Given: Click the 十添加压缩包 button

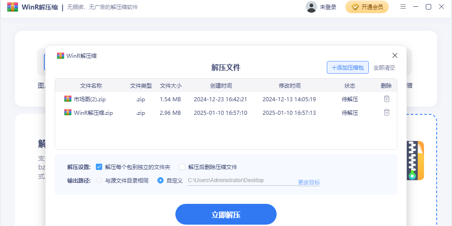Looking at the screenshot, I should click(348, 67).
